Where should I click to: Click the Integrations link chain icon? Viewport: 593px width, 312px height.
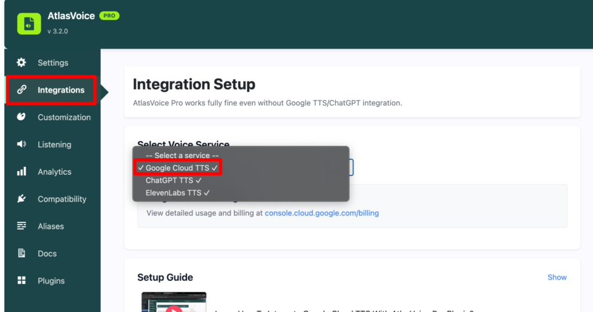tap(21, 90)
